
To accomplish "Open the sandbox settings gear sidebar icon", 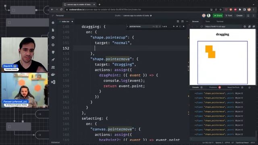I will coord(53,45).
